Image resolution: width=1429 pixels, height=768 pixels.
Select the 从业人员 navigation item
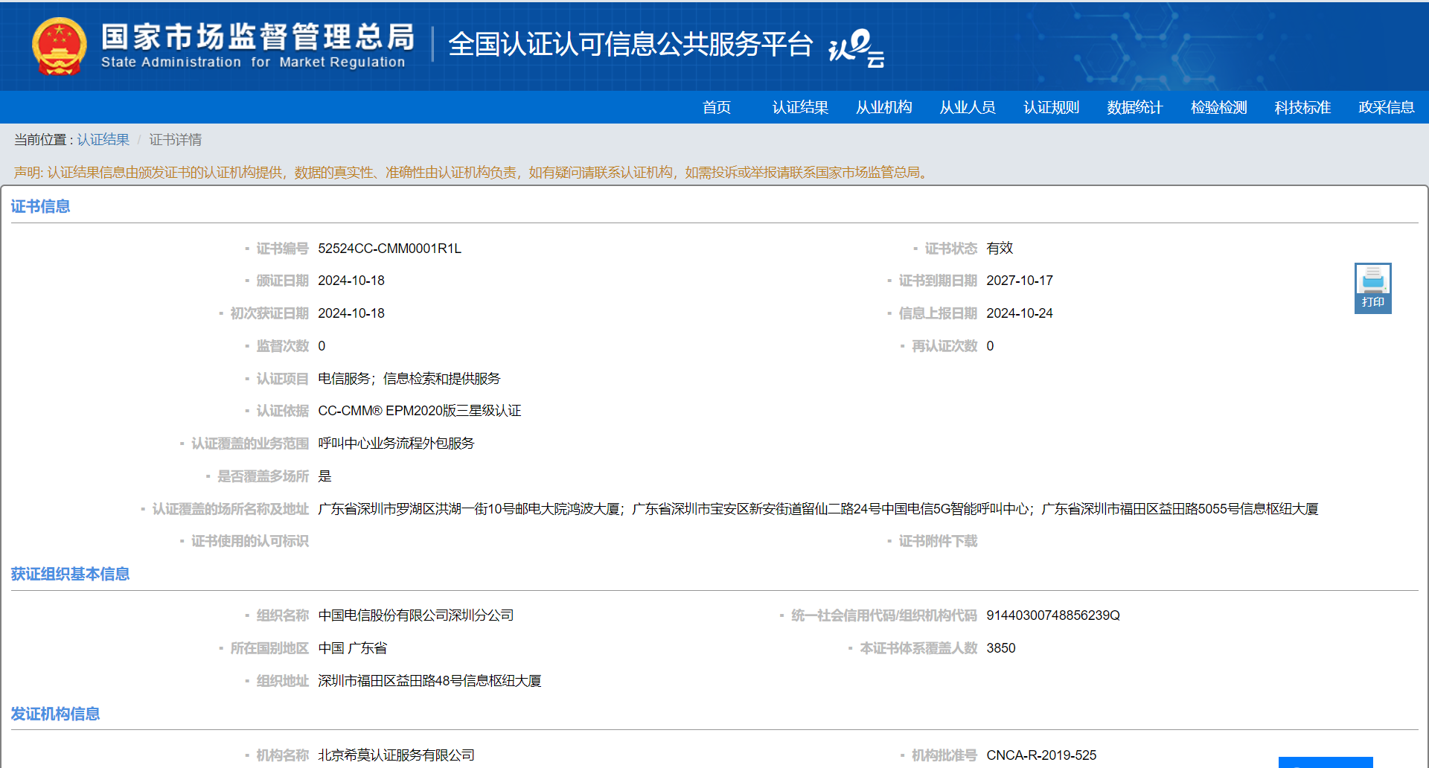[967, 107]
